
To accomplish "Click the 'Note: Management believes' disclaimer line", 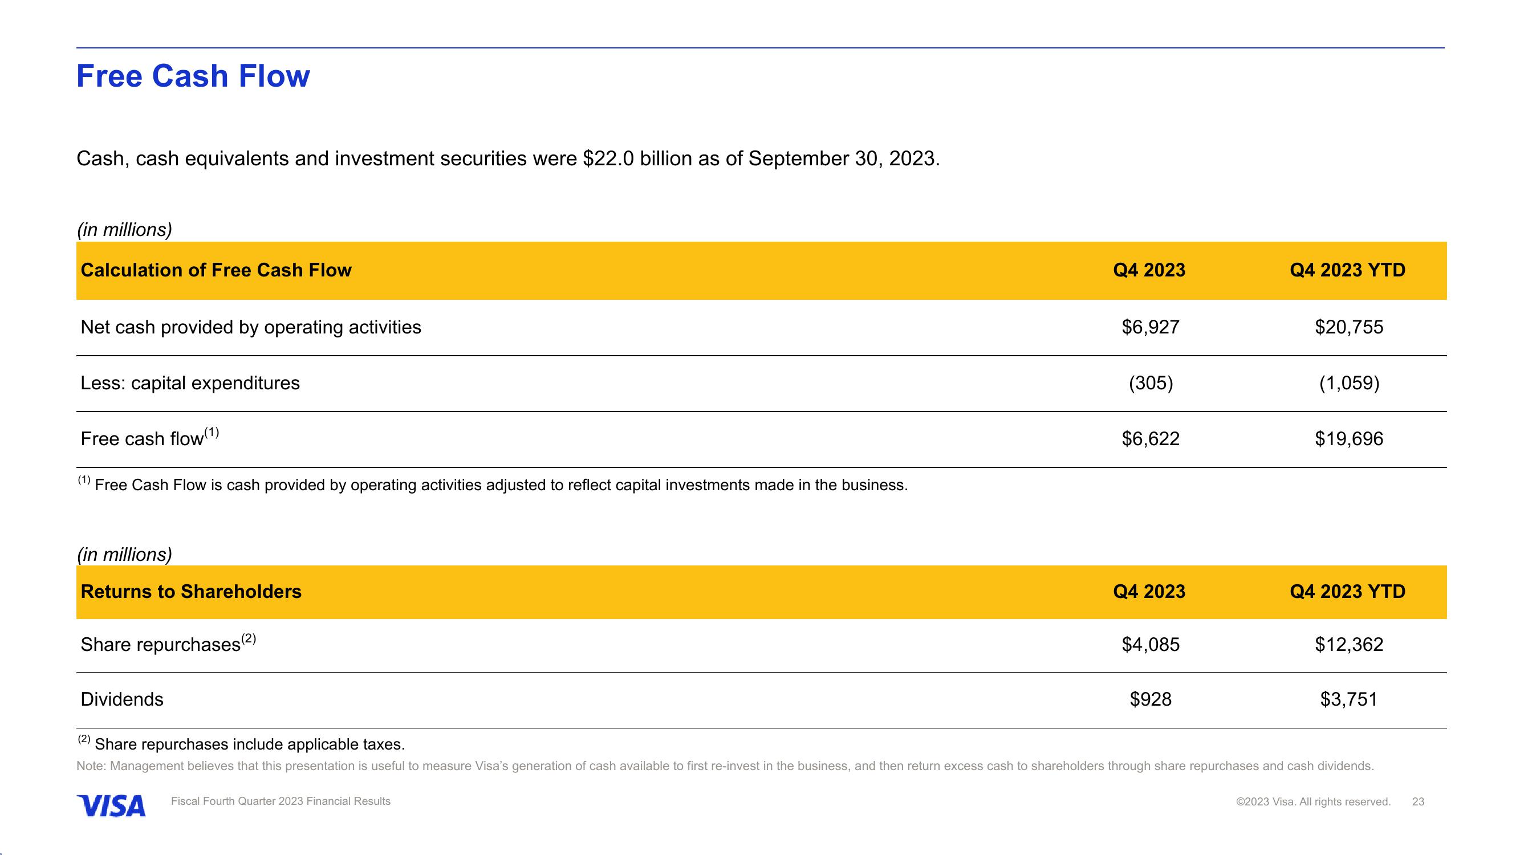I will point(725,767).
